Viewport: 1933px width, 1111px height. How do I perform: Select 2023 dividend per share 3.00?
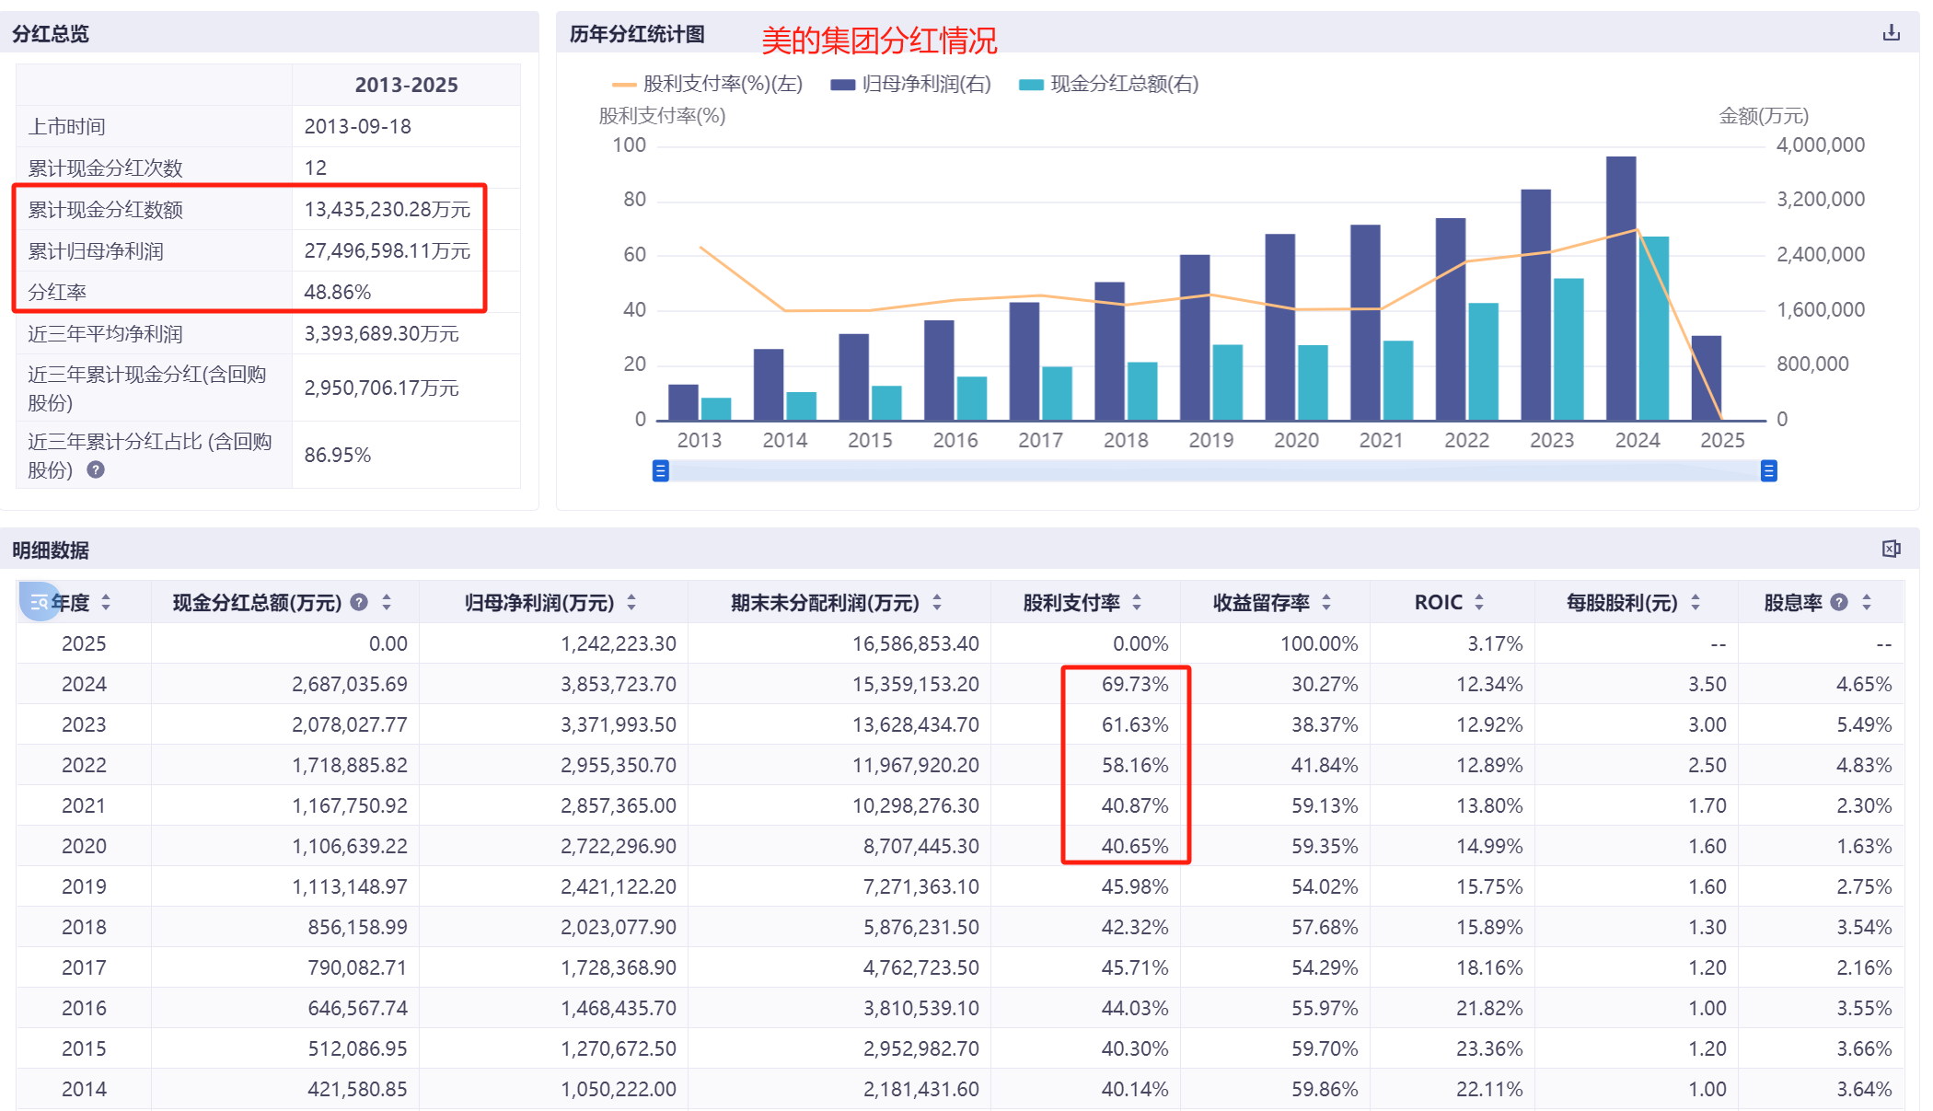1707,724
